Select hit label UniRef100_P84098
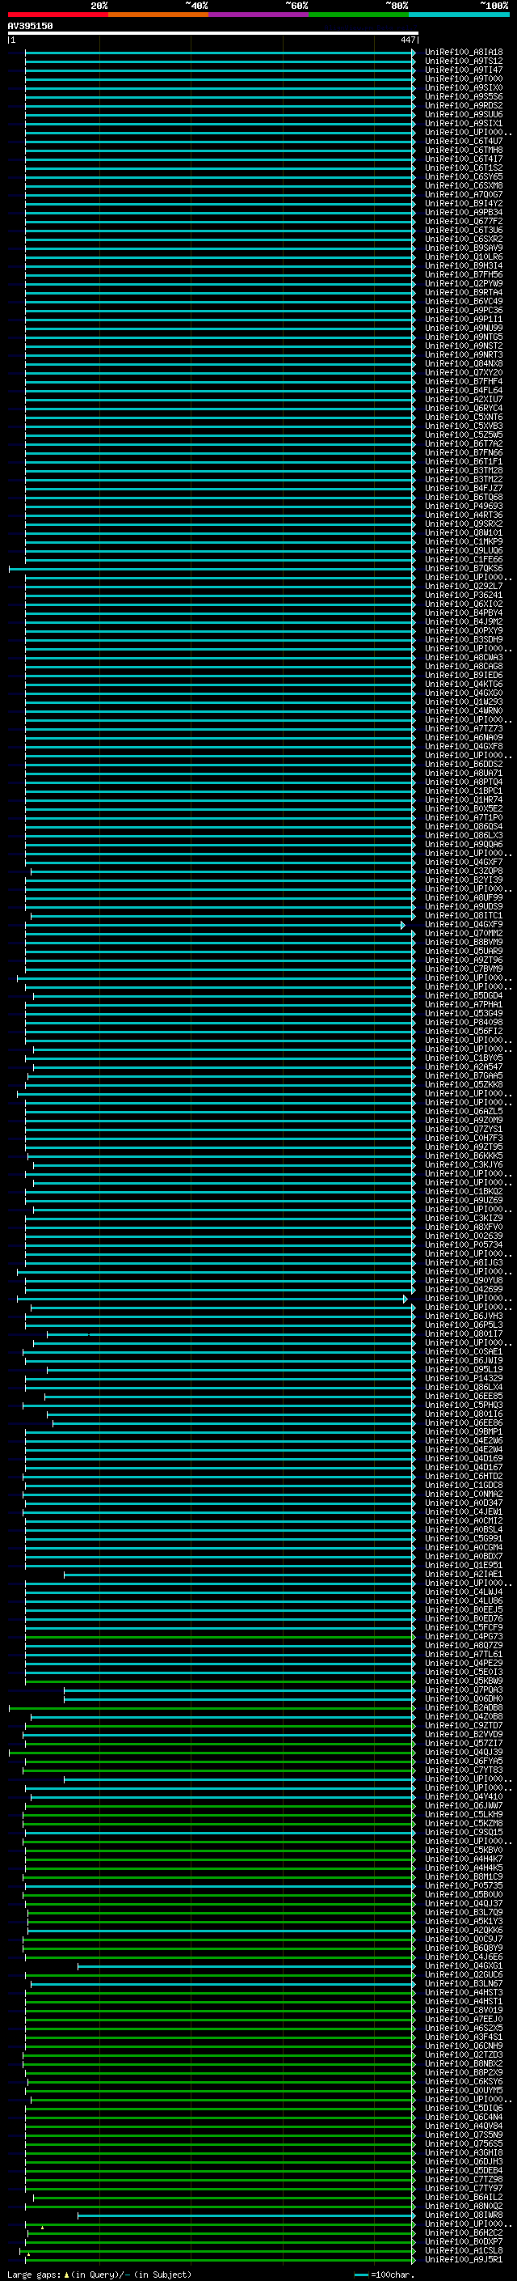The image size is (517, 2281). point(463,1023)
